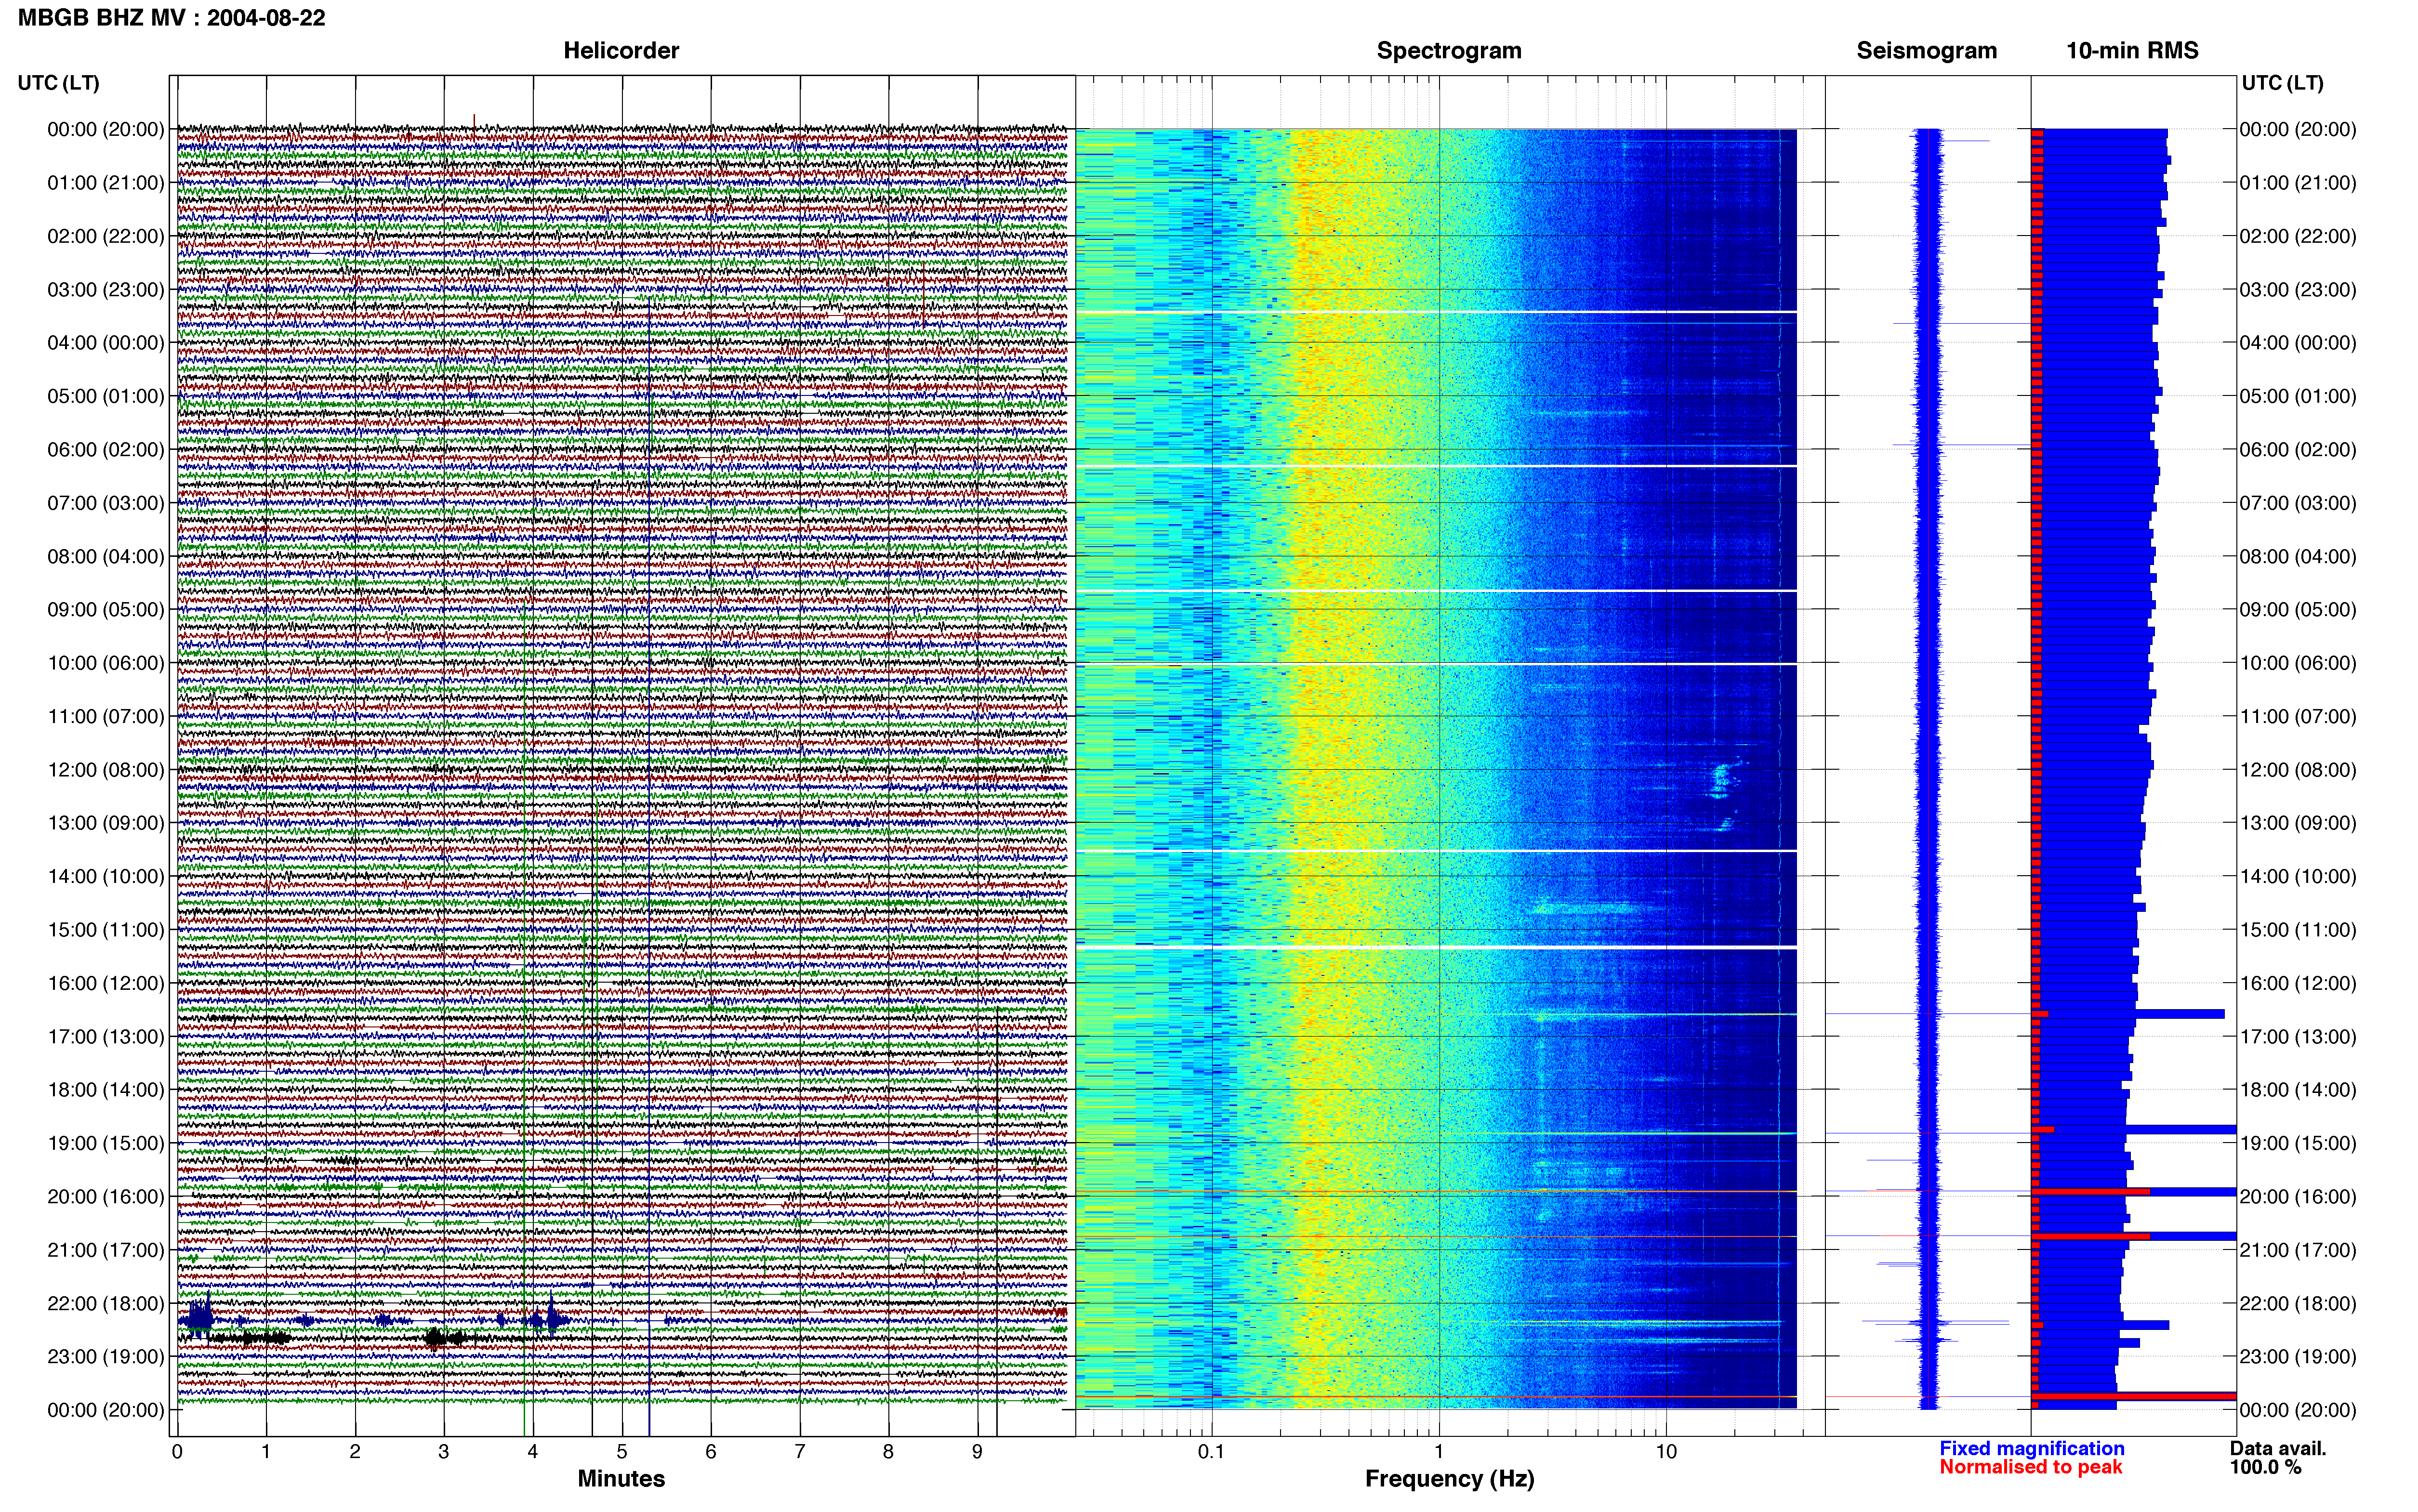Click the 8 tick on the Minutes axis
2418x1512 pixels.
(x=888, y=1452)
